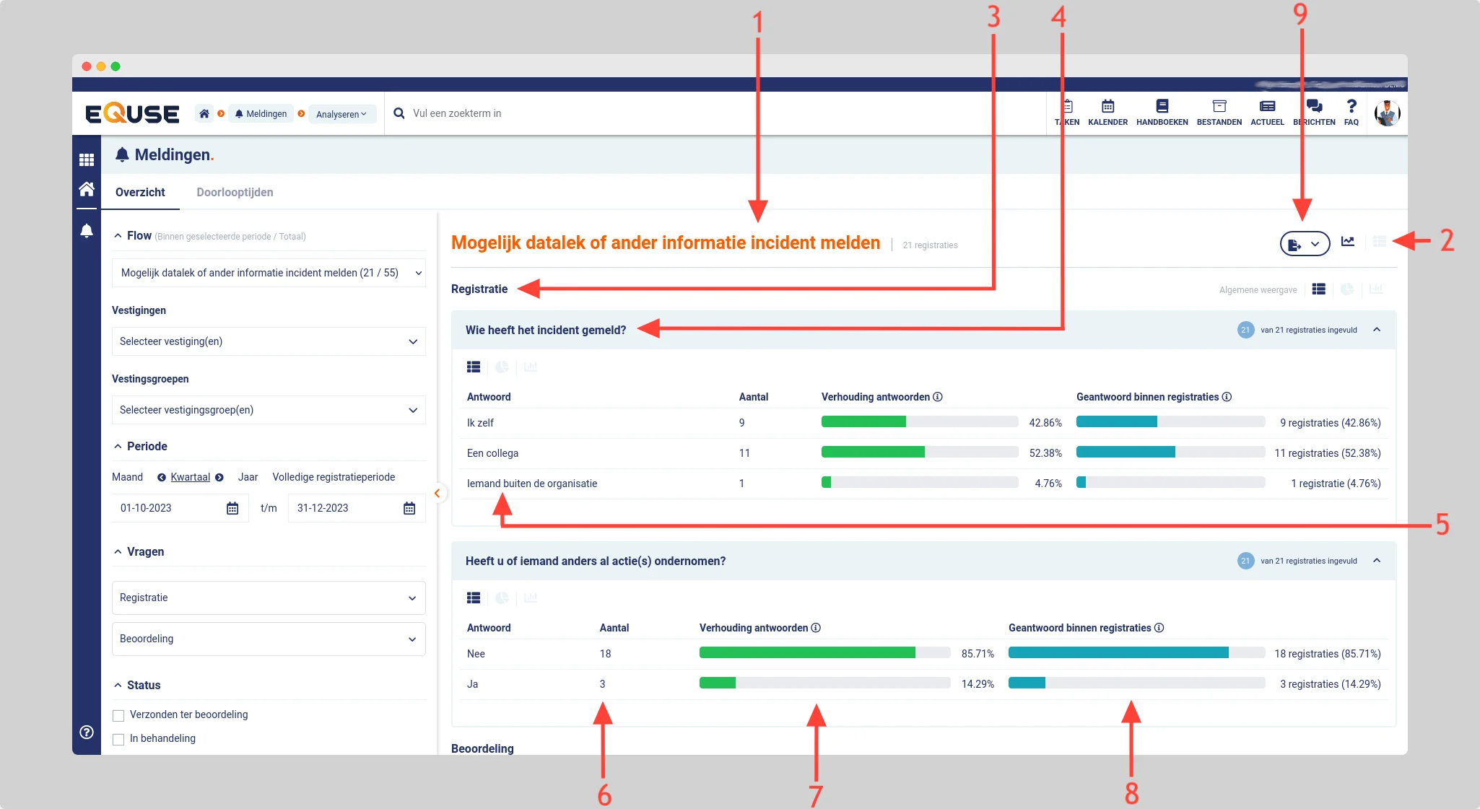Open the Selecteer vestiging(en) dropdown

[269, 341]
